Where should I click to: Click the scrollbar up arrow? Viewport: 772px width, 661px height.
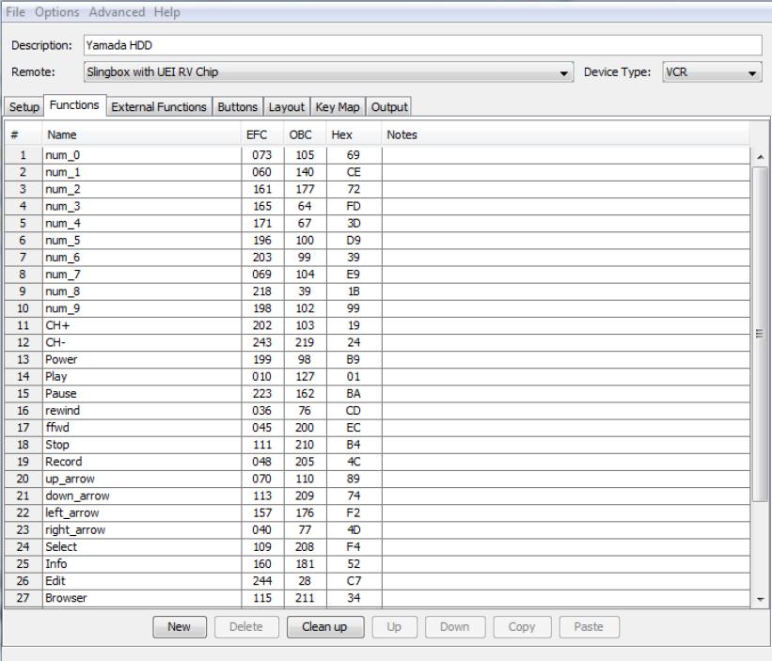pos(761,156)
